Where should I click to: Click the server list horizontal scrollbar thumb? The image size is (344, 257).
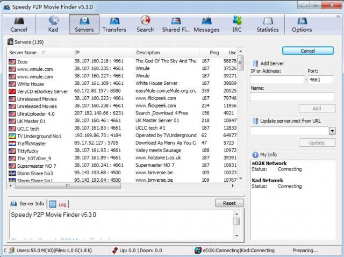(68, 186)
